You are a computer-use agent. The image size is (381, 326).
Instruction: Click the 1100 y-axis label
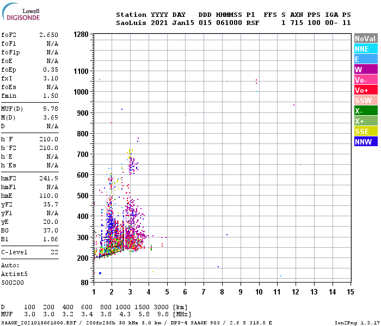[81, 71]
